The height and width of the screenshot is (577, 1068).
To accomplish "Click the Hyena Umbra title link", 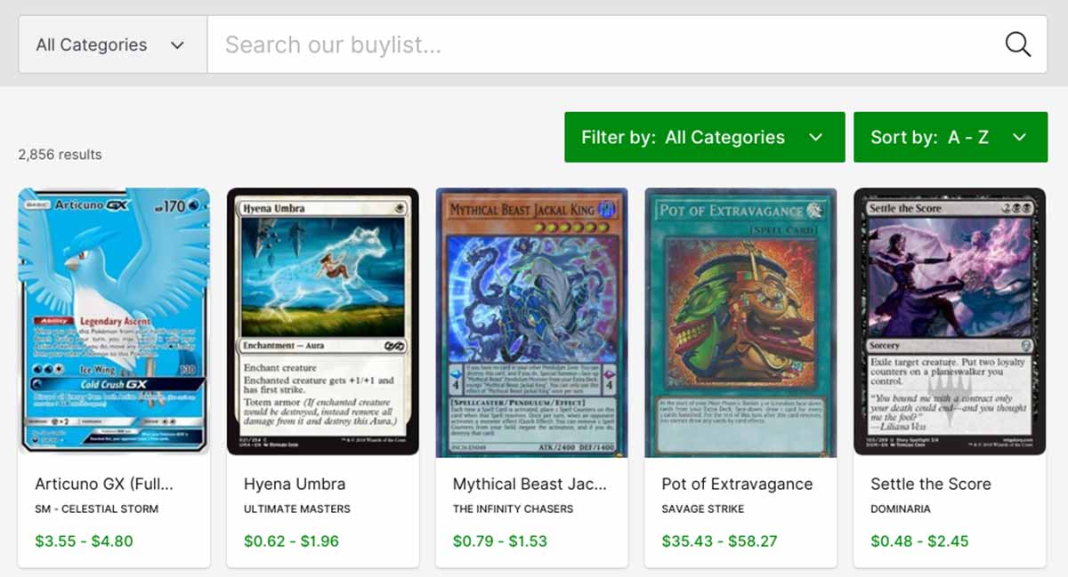I will point(295,485).
